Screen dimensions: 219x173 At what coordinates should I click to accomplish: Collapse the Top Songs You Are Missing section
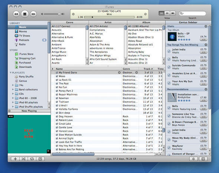point(206,45)
